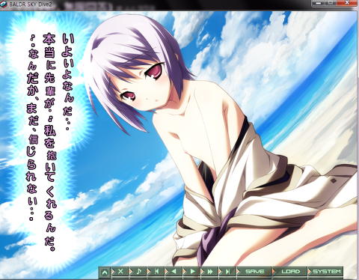Skip to next scene with skip-forward icon
This screenshot has width=359, height=280.
point(228,272)
